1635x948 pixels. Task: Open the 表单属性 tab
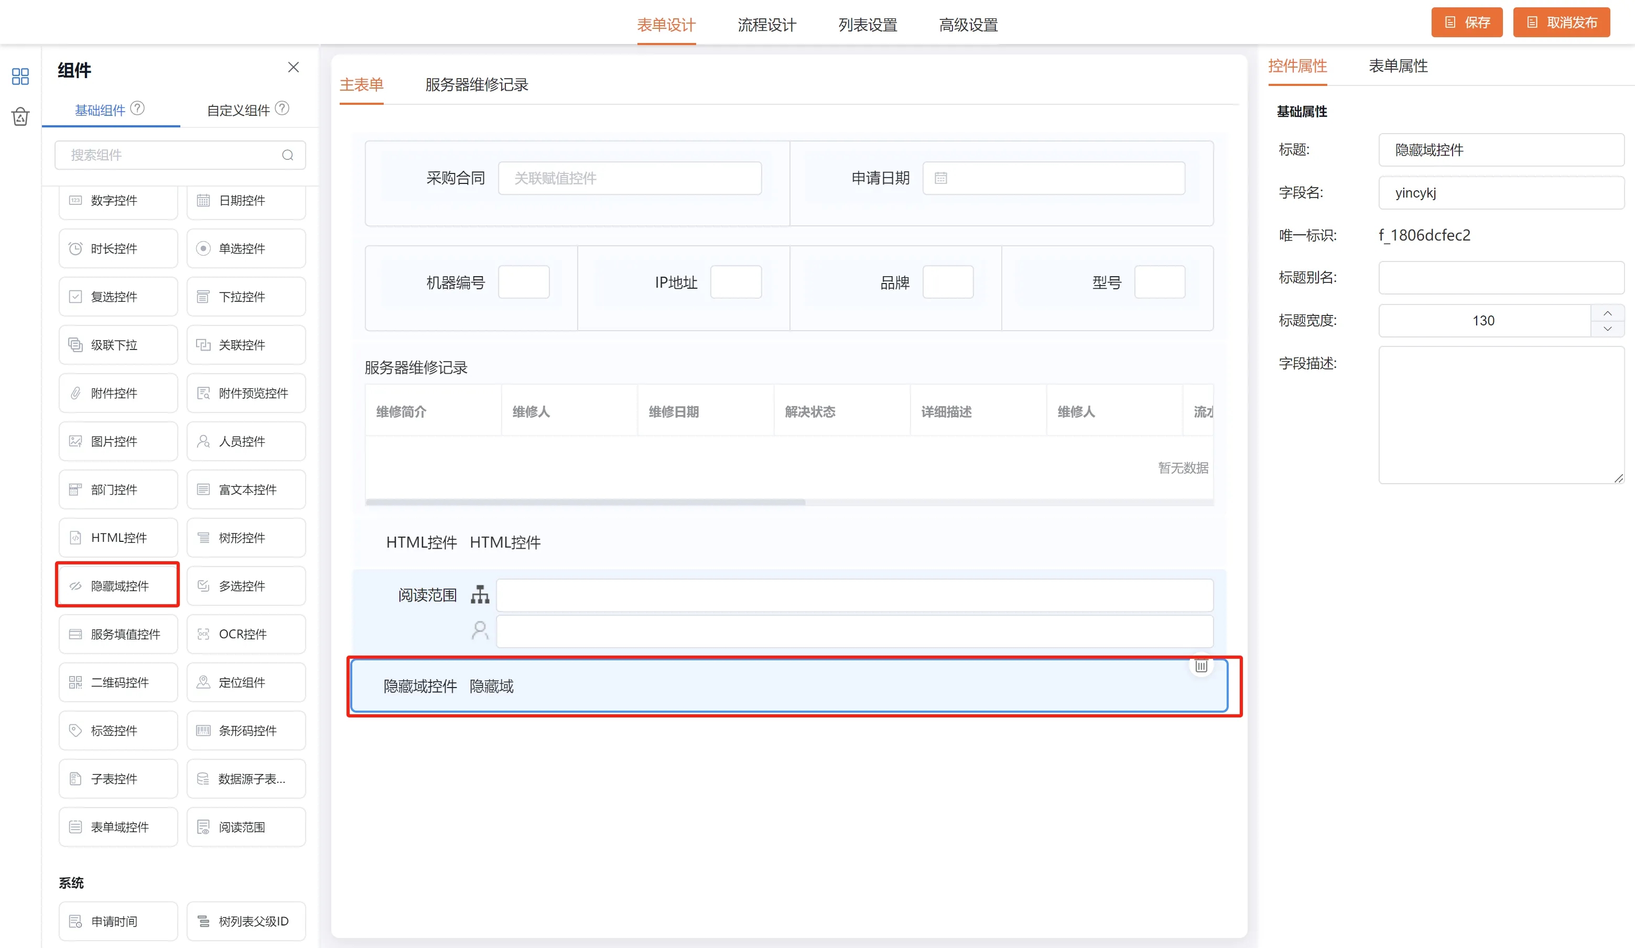(x=1398, y=66)
